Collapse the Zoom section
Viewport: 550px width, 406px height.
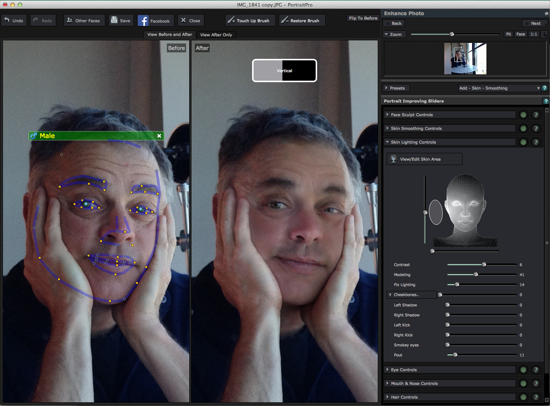(x=395, y=34)
